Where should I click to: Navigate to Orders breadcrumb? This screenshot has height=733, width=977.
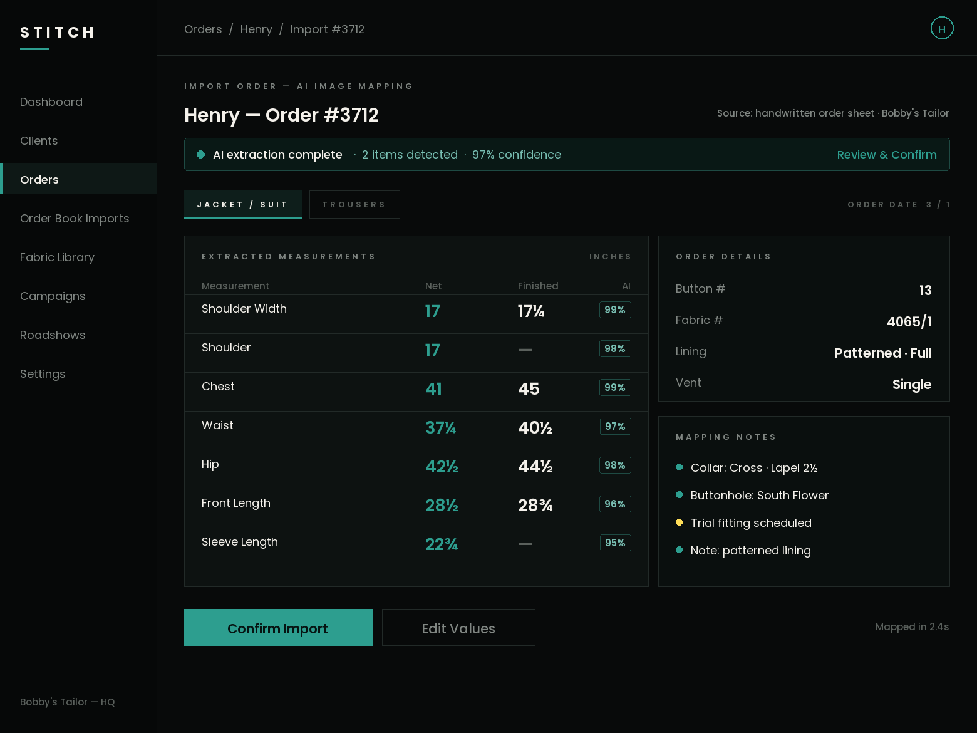click(203, 29)
